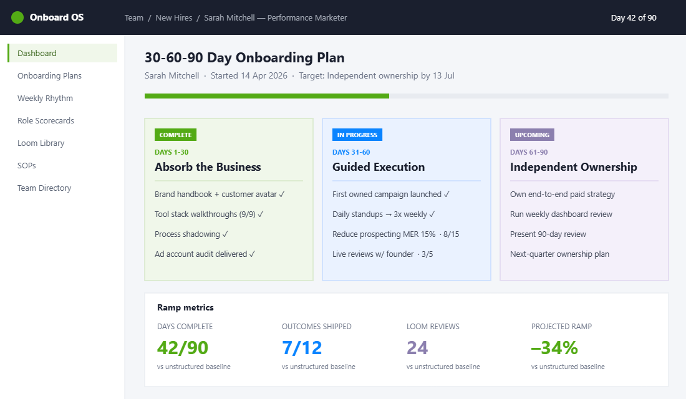Select Dashboard in the sidebar
The image size is (686, 399).
coord(36,53)
